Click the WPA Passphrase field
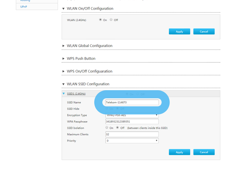 pyautogui.click(x=132, y=122)
